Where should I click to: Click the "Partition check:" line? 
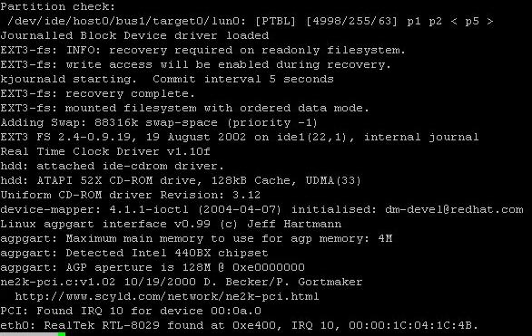click(58, 6)
